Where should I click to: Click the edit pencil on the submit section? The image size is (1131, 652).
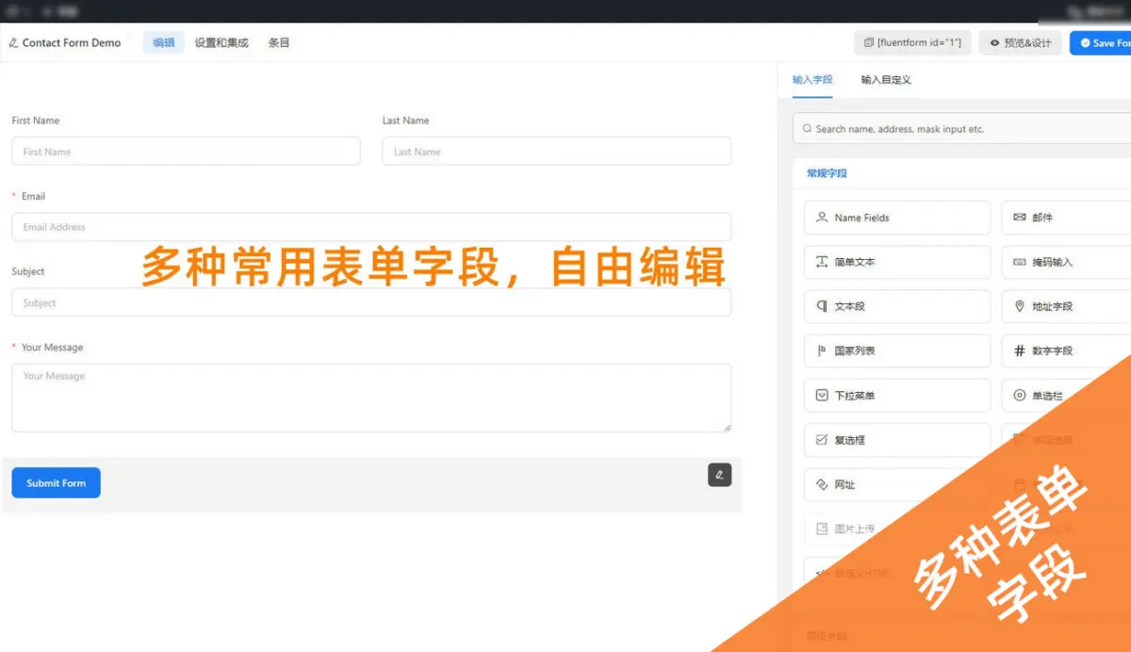click(x=719, y=475)
